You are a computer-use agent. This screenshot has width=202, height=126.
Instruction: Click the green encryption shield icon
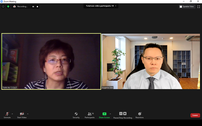coord(8,6)
